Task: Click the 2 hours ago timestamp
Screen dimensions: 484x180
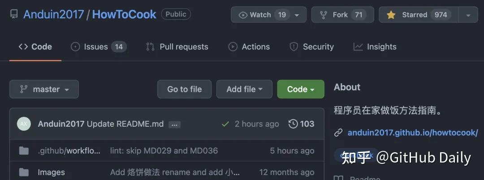Action: click(257, 124)
